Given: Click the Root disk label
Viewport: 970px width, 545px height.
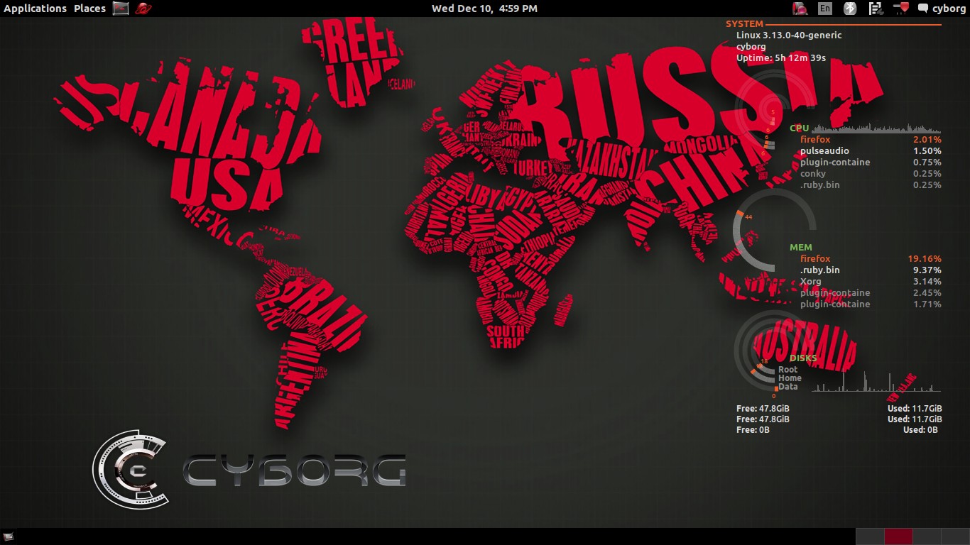Looking at the screenshot, I should tap(788, 370).
